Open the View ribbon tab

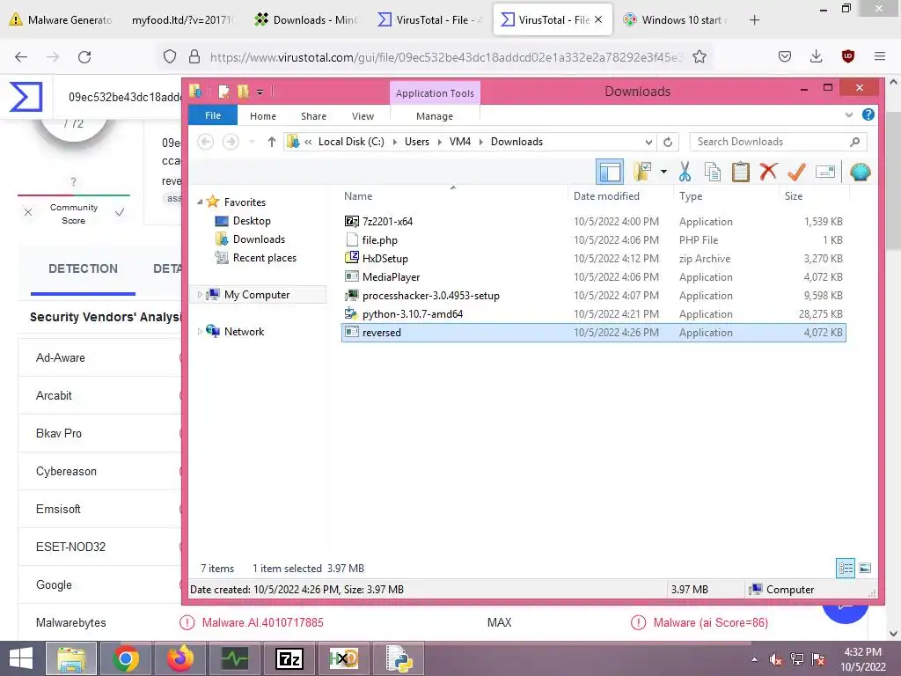[363, 116]
